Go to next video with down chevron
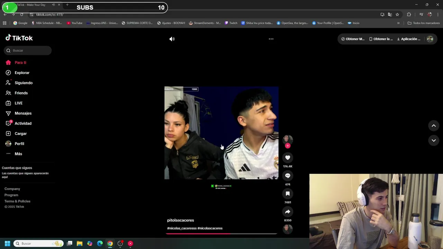 point(434,140)
